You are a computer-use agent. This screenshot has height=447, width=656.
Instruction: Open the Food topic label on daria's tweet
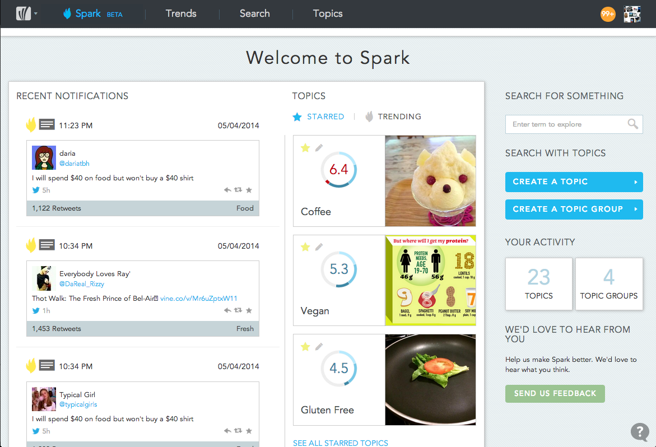(245, 208)
